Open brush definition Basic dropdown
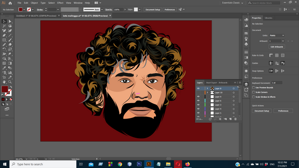 [x=102, y=9]
